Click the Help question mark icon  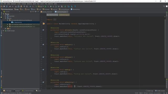(75, 7)
